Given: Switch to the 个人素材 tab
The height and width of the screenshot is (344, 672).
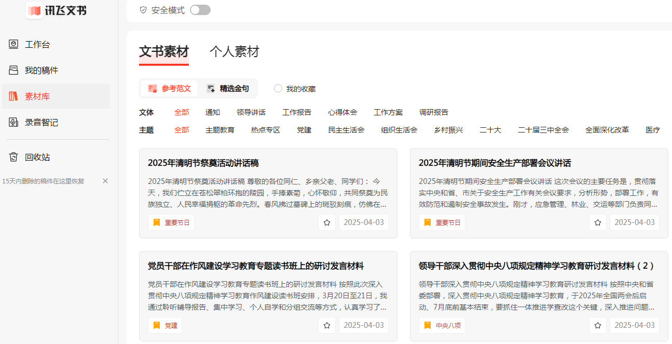Looking at the screenshot, I should pos(234,52).
